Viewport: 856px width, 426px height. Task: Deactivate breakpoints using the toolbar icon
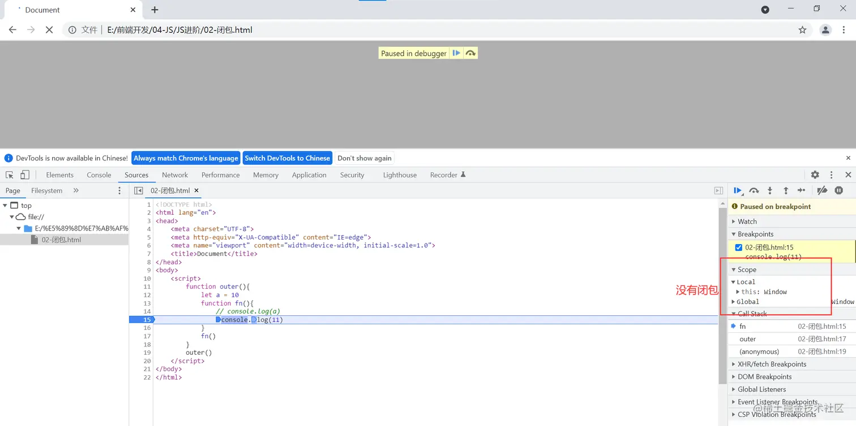tap(823, 191)
